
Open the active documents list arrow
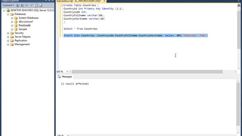click(x=239, y=1)
